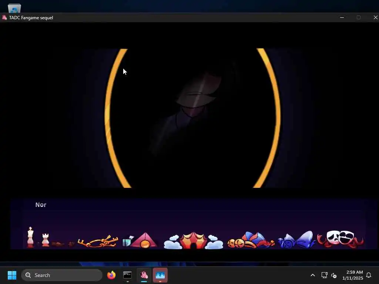379x284 pixels.
Task: Click the small chess rook figure
Action: coord(46,240)
